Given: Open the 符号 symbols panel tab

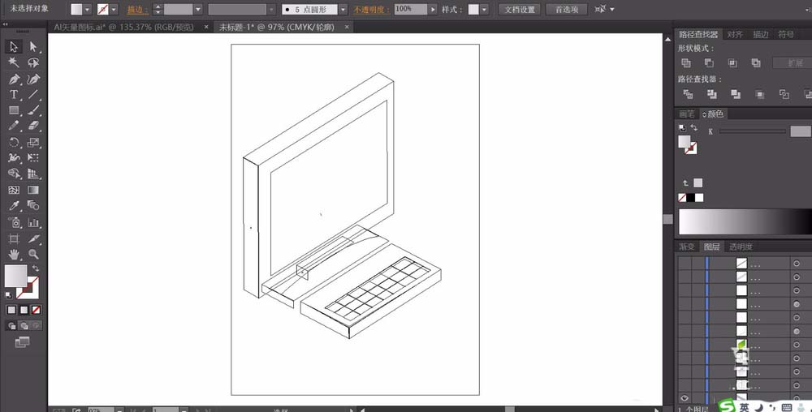Looking at the screenshot, I should click(786, 34).
